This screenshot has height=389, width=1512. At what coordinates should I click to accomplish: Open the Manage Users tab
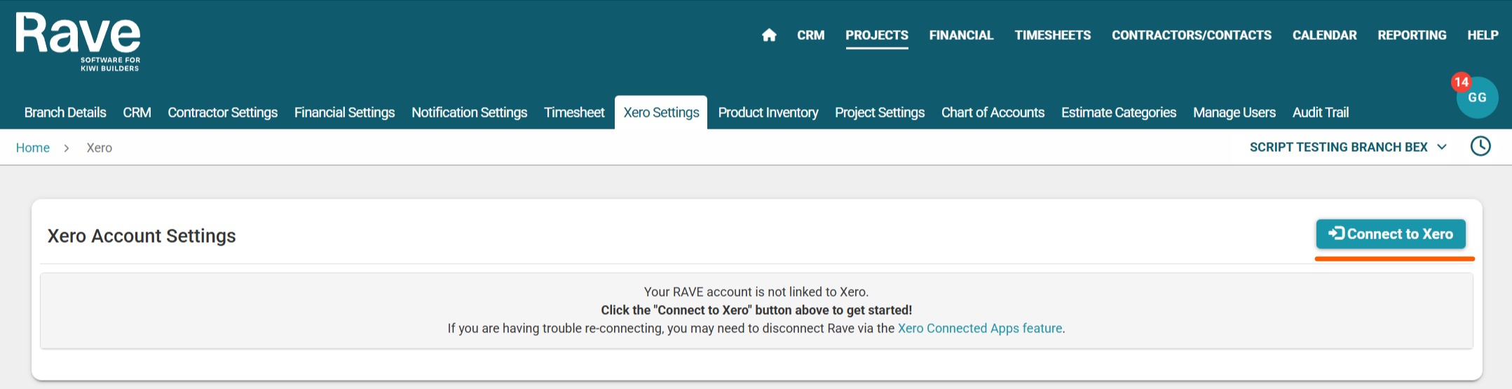click(1234, 113)
